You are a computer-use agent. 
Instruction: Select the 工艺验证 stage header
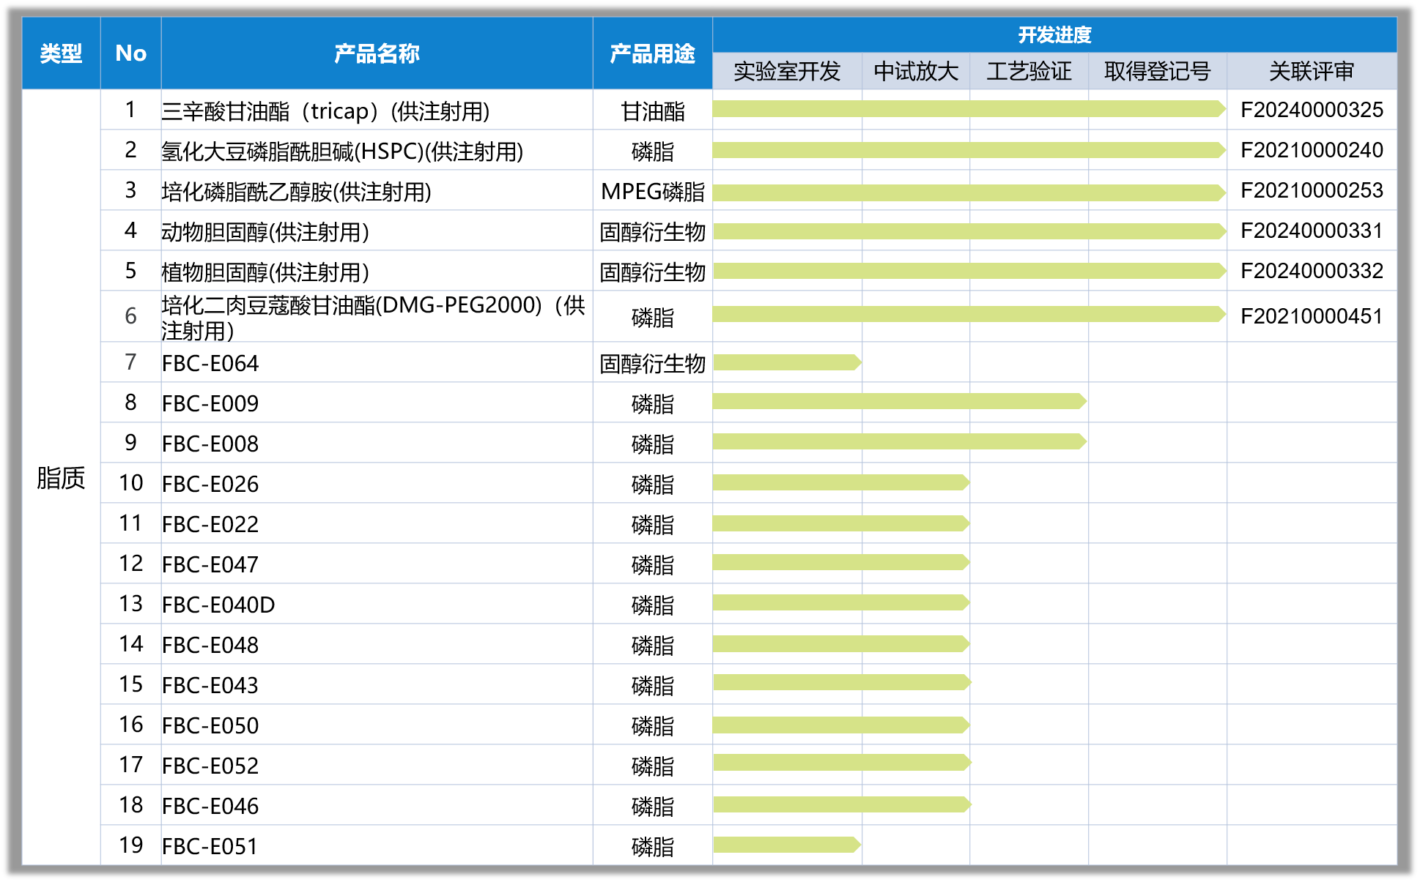(1028, 71)
